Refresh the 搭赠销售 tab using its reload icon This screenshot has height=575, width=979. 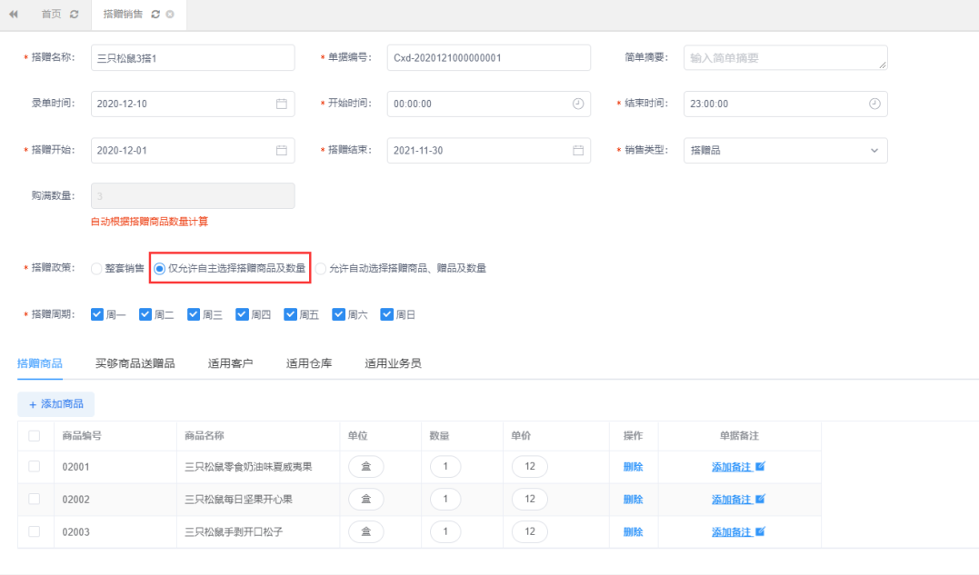(x=155, y=14)
